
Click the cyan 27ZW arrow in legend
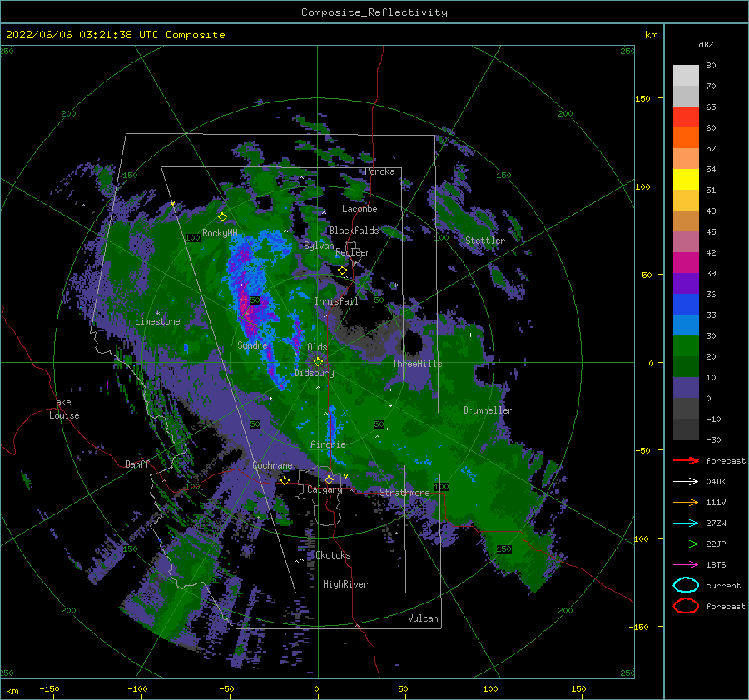click(687, 524)
